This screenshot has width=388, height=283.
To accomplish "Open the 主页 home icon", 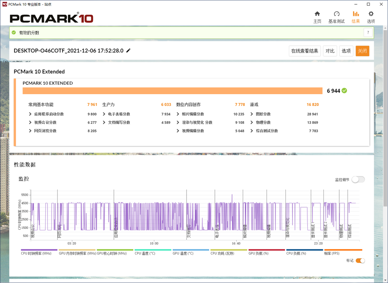I will pos(317,14).
